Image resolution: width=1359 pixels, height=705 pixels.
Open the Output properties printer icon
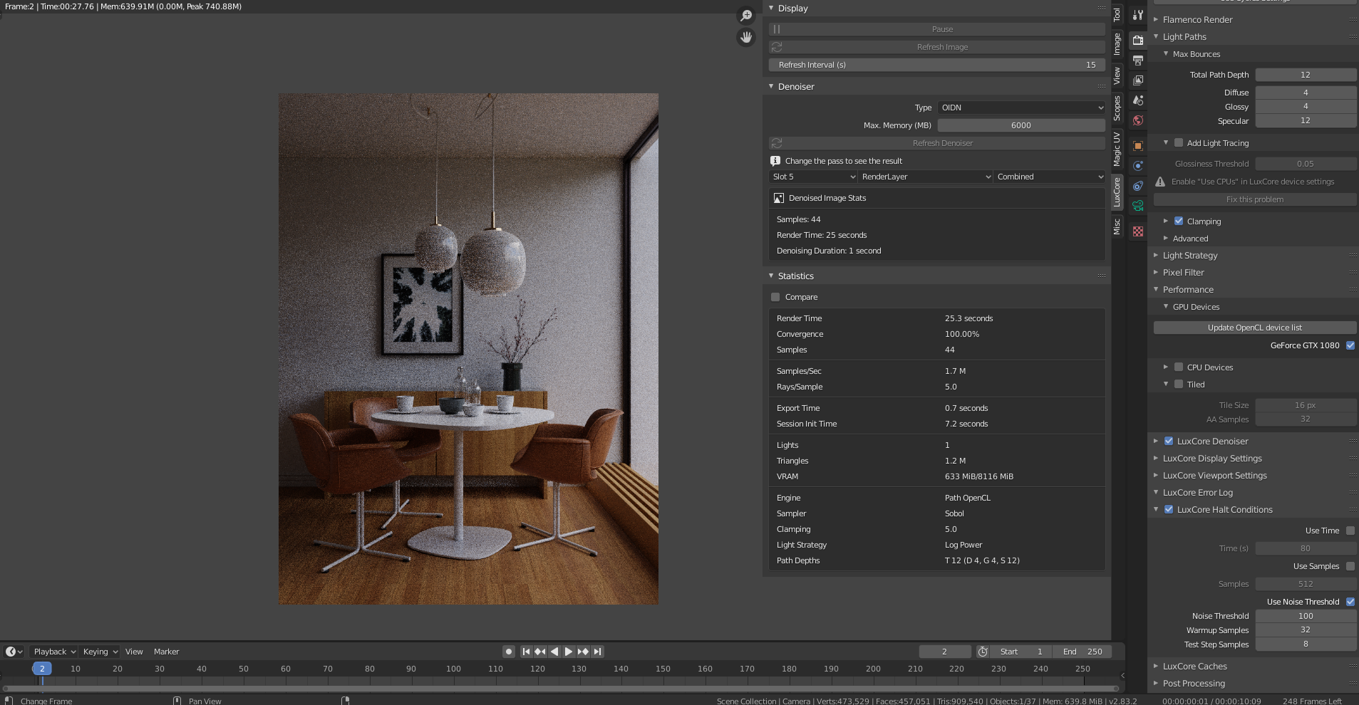1138,61
